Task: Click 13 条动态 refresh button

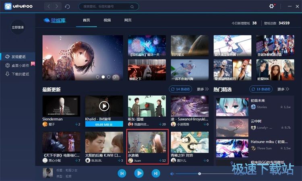Action: pos(261,89)
